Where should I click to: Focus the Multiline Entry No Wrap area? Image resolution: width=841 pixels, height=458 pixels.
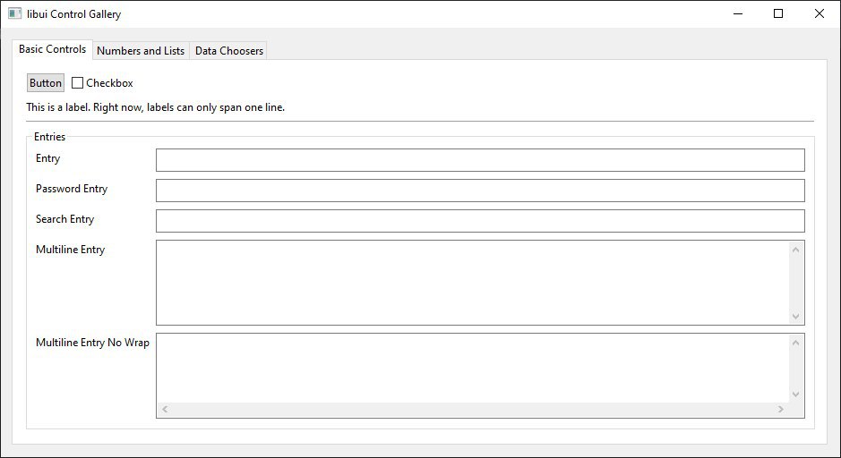click(472, 368)
